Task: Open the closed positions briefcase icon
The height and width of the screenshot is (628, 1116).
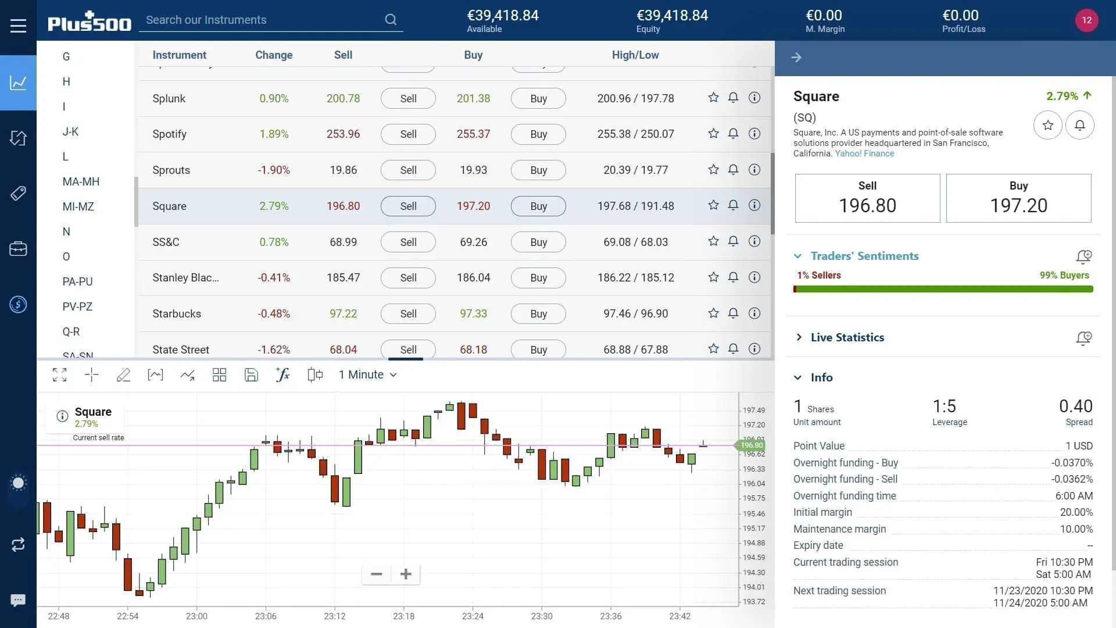Action: 18,249
